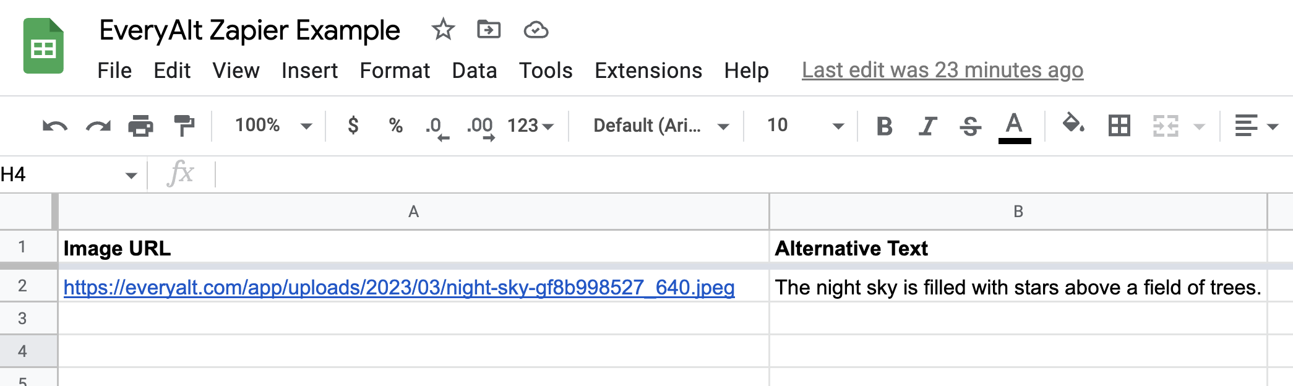Follow the everyalt.com night-sky image link
The width and height of the screenshot is (1293, 386).
(x=399, y=288)
